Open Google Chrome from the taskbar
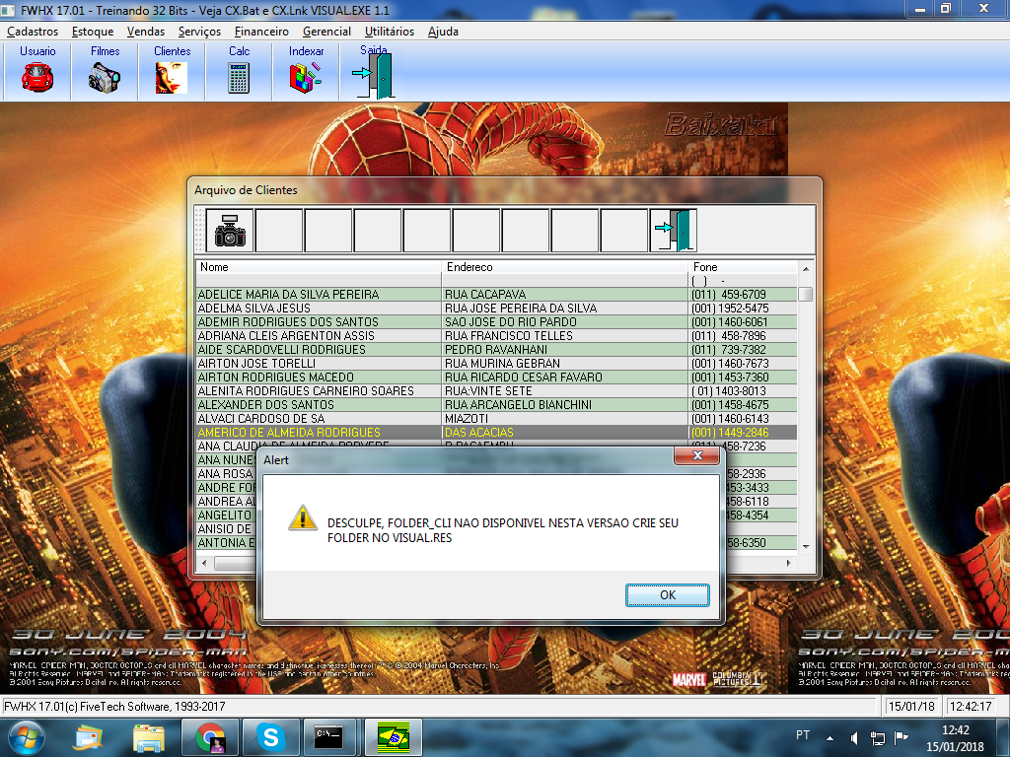 pyautogui.click(x=210, y=737)
